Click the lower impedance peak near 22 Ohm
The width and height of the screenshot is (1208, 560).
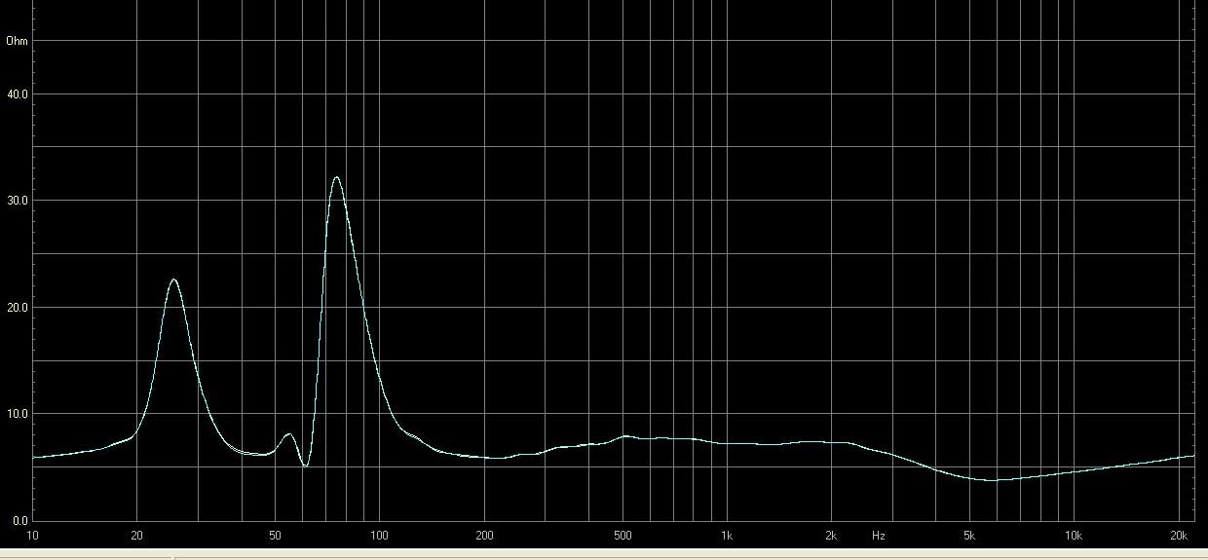coord(173,280)
